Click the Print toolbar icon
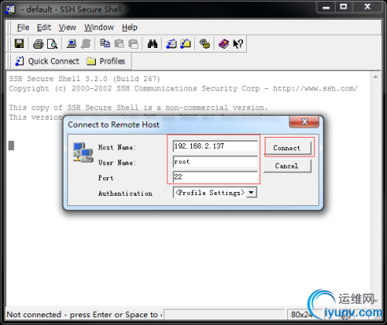 [x=38, y=44]
